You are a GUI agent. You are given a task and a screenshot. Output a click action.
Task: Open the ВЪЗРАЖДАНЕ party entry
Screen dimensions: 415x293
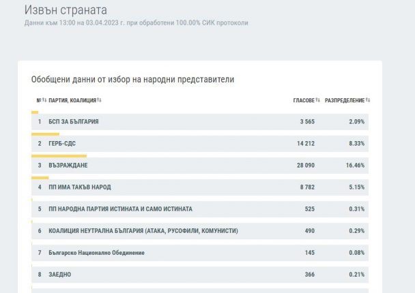point(68,166)
